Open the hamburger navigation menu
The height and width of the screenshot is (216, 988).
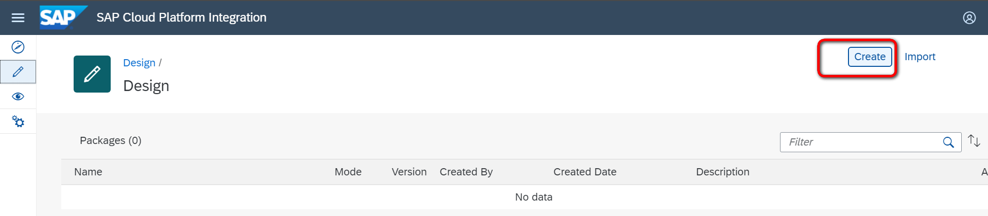(18, 18)
